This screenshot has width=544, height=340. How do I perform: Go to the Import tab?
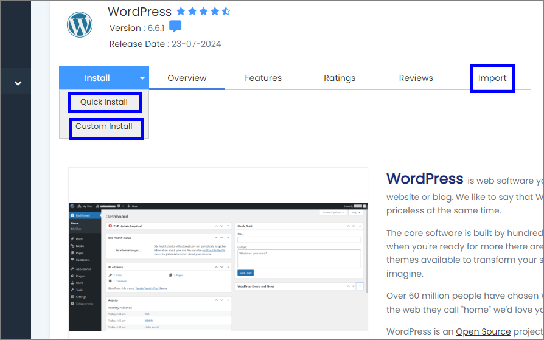(492, 78)
